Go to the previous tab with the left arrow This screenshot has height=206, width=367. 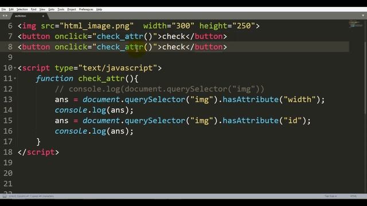pyautogui.click(x=3, y=15)
